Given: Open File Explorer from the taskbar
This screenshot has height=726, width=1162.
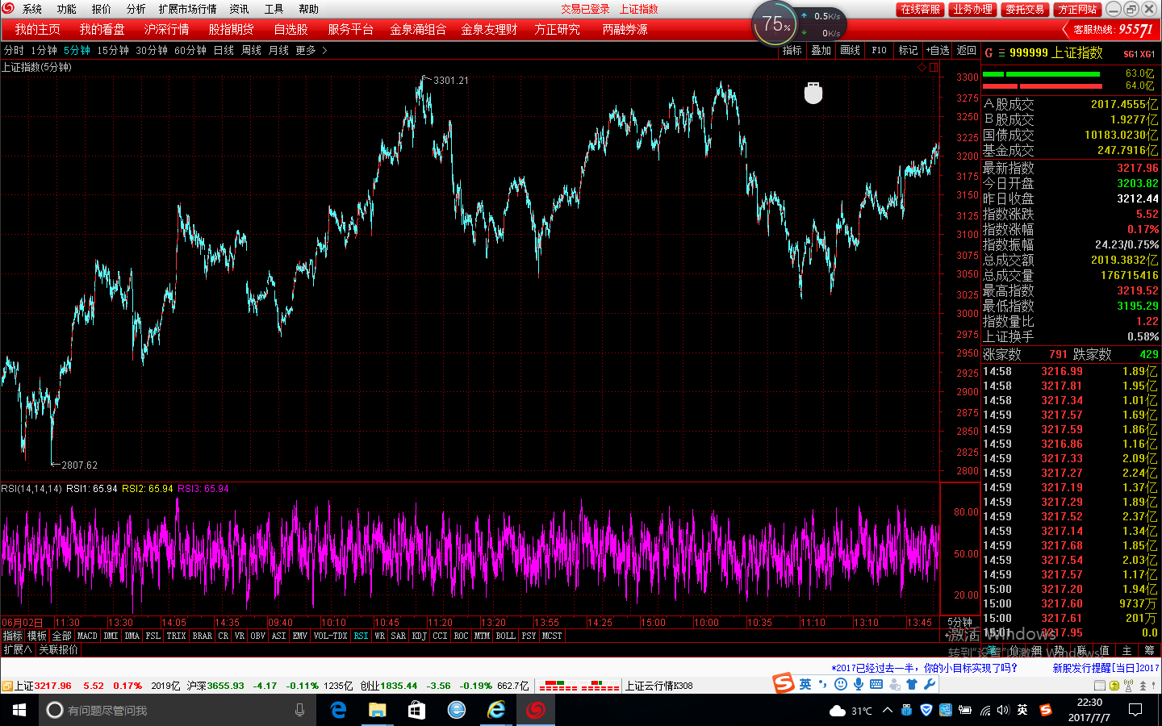Looking at the screenshot, I should tap(377, 710).
